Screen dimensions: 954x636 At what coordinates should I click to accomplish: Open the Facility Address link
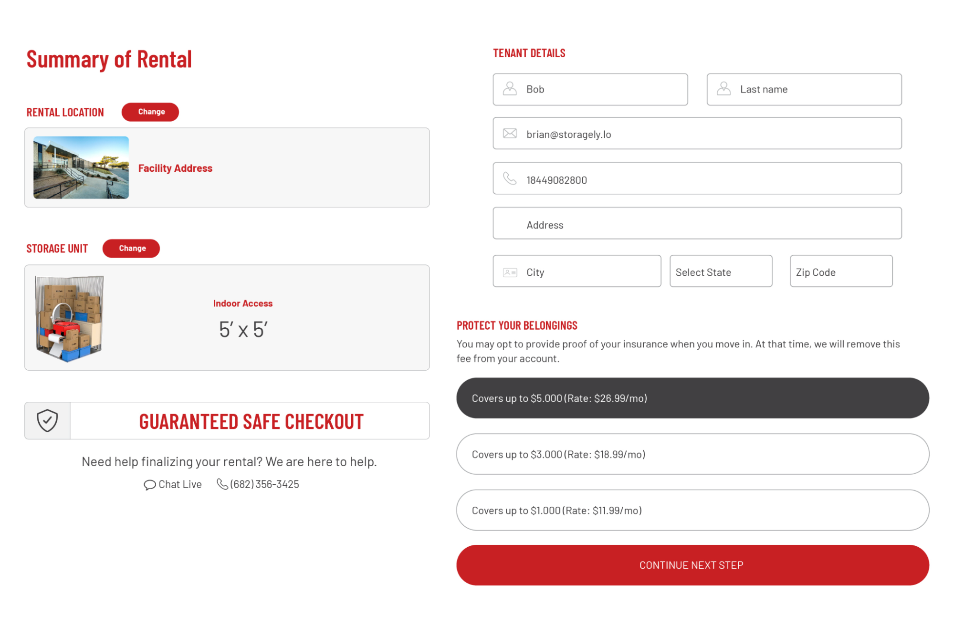pyautogui.click(x=175, y=168)
